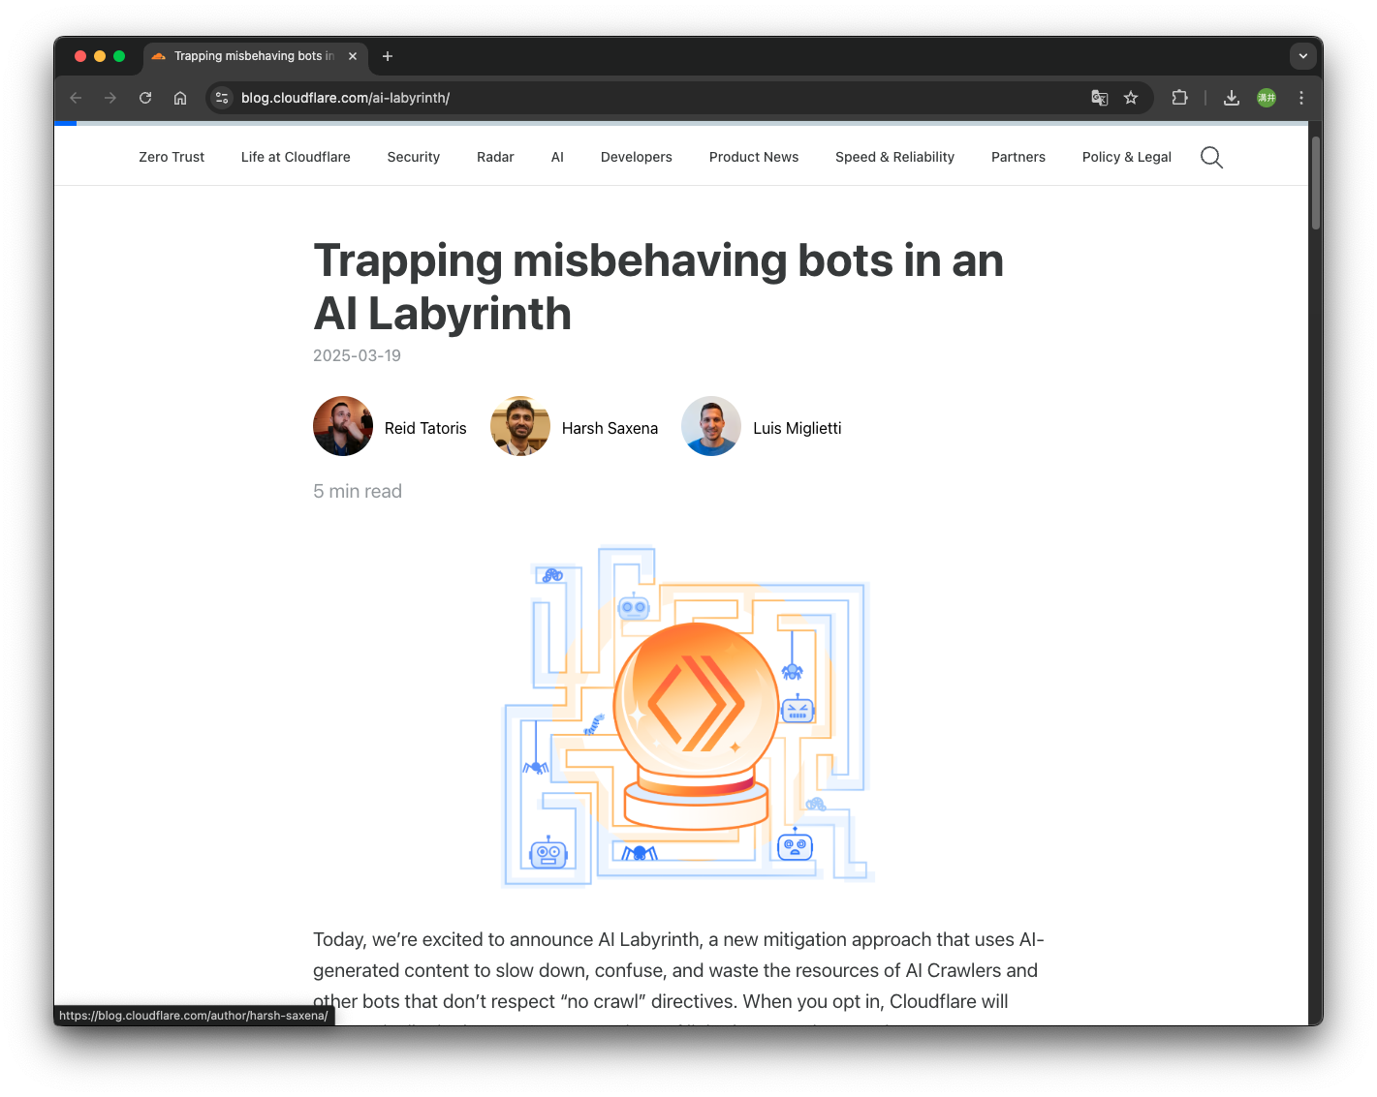Viewport: 1377px width, 1097px height.
Task: Click Harsh Saxena author name
Action: [x=610, y=428]
